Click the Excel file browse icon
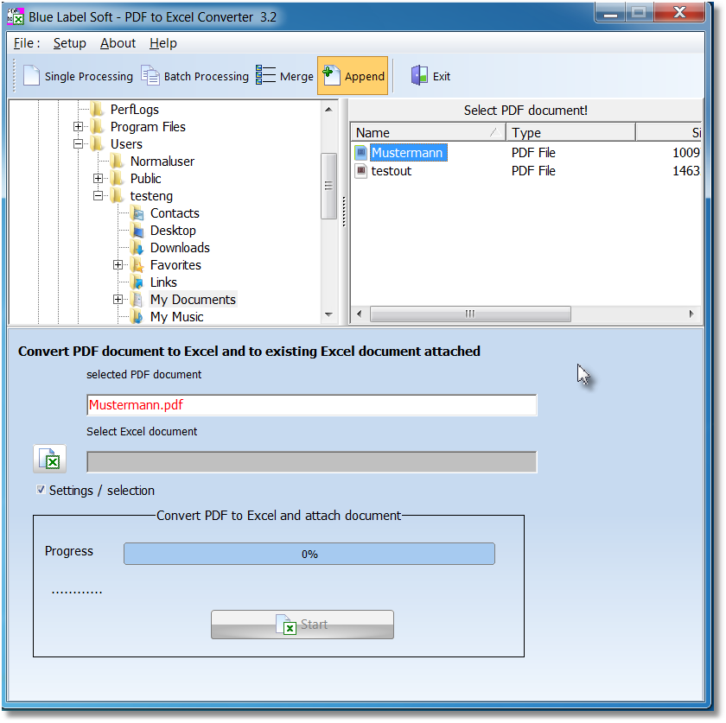The width and height of the screenshot is (726, 723). [x=49, y=460]
